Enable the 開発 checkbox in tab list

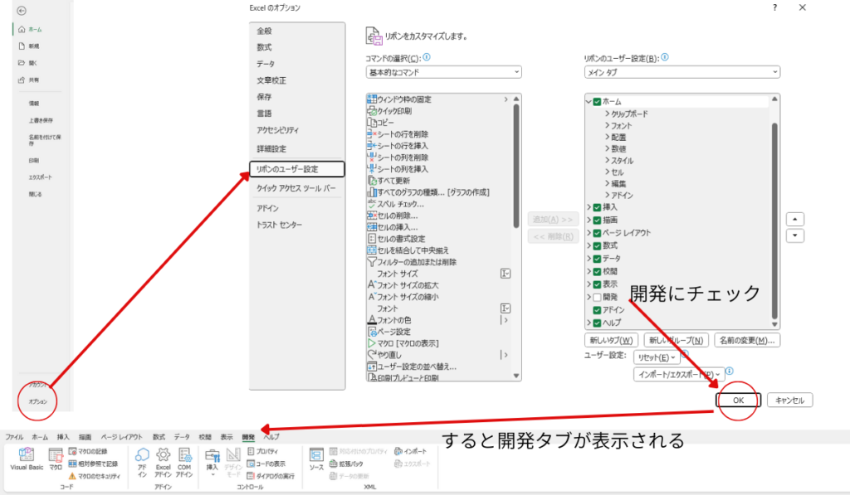click(597, 296)
